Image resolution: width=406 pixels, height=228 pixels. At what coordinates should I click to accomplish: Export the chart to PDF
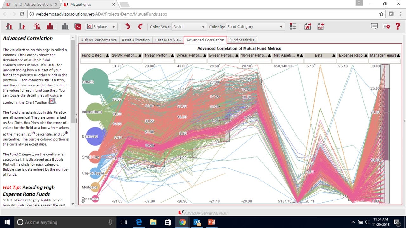(320, 27)
